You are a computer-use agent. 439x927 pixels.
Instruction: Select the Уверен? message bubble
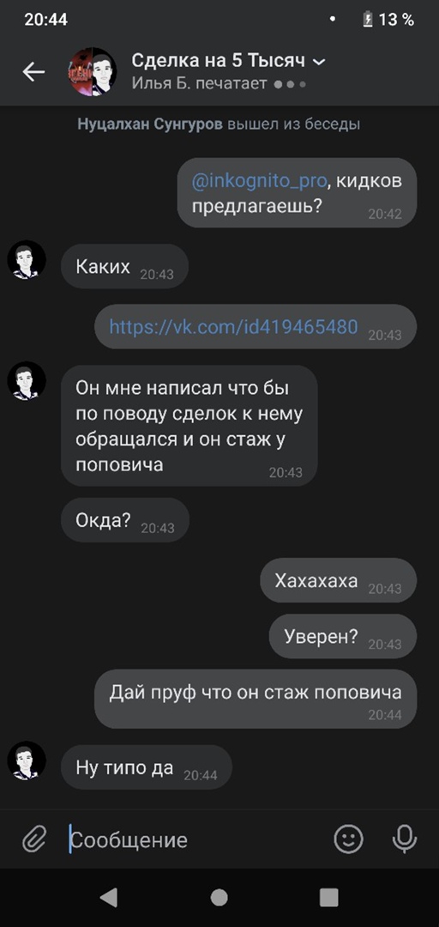(343, 636)
